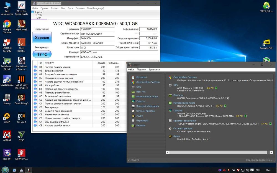
Task: Select Пам'ять in Speccy sidebar
Action: click(x=141, y=92)
